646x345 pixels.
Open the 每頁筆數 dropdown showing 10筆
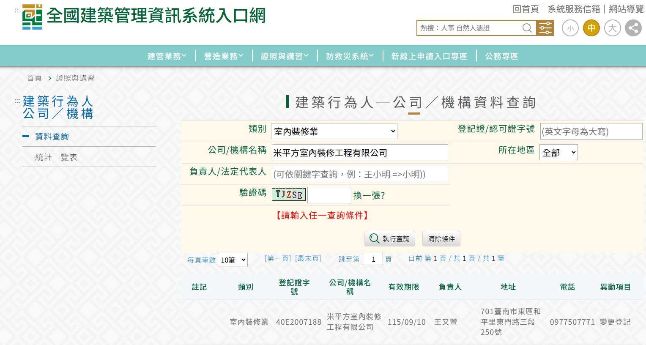click(232, 259)
